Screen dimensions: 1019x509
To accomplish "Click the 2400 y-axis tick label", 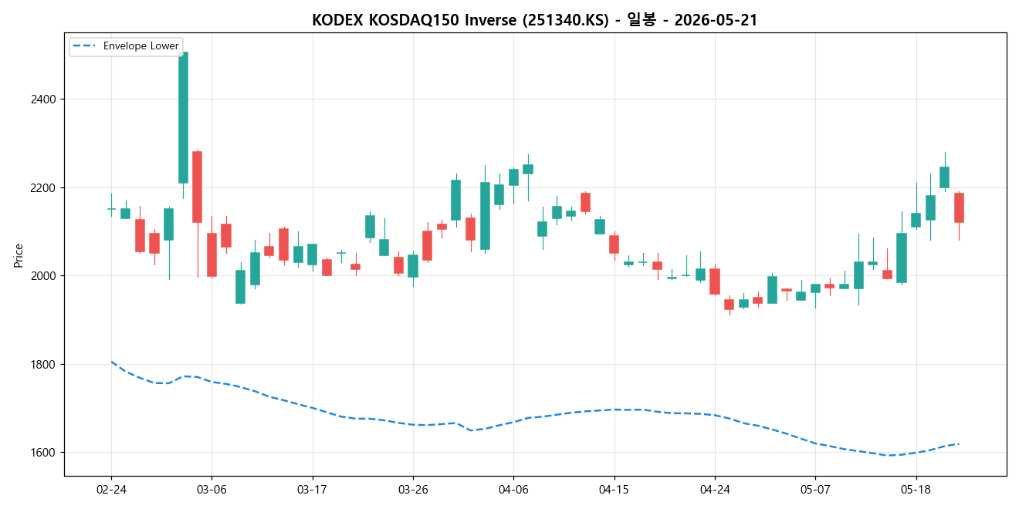I will tap(42, 99).
